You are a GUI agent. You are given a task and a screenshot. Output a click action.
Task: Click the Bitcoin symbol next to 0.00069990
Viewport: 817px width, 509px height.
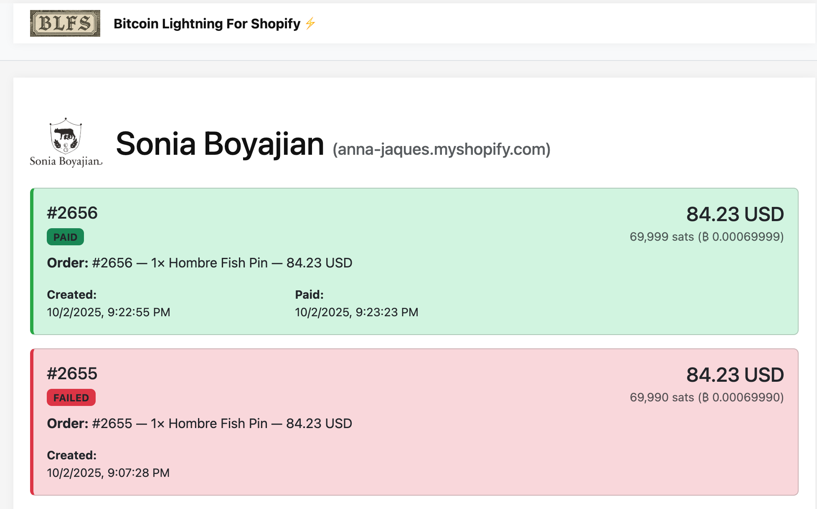pyautogui.click(x=705, y=397)
